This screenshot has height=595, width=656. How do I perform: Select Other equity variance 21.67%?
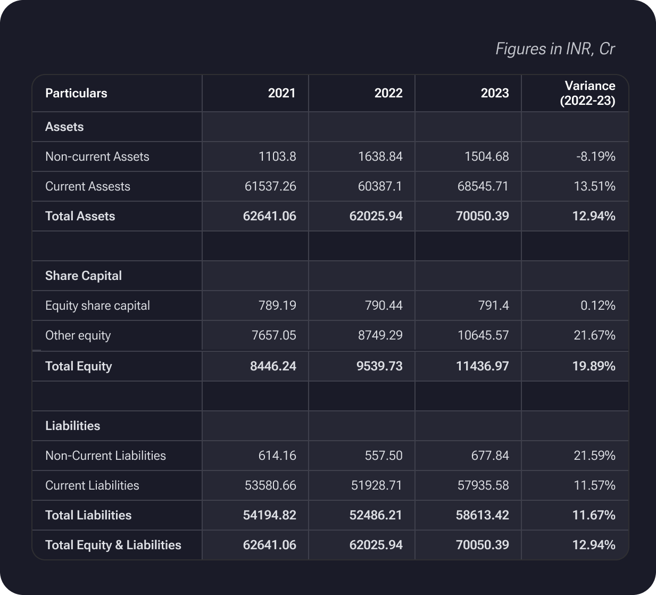coord(594,335)
